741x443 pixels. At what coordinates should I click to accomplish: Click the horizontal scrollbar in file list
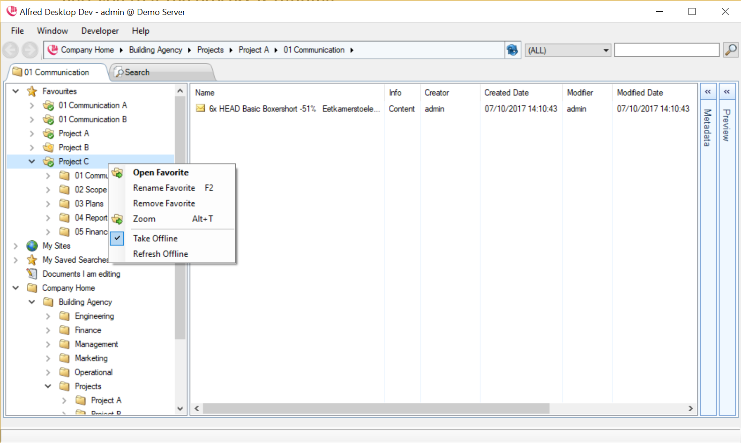[375, 408]
